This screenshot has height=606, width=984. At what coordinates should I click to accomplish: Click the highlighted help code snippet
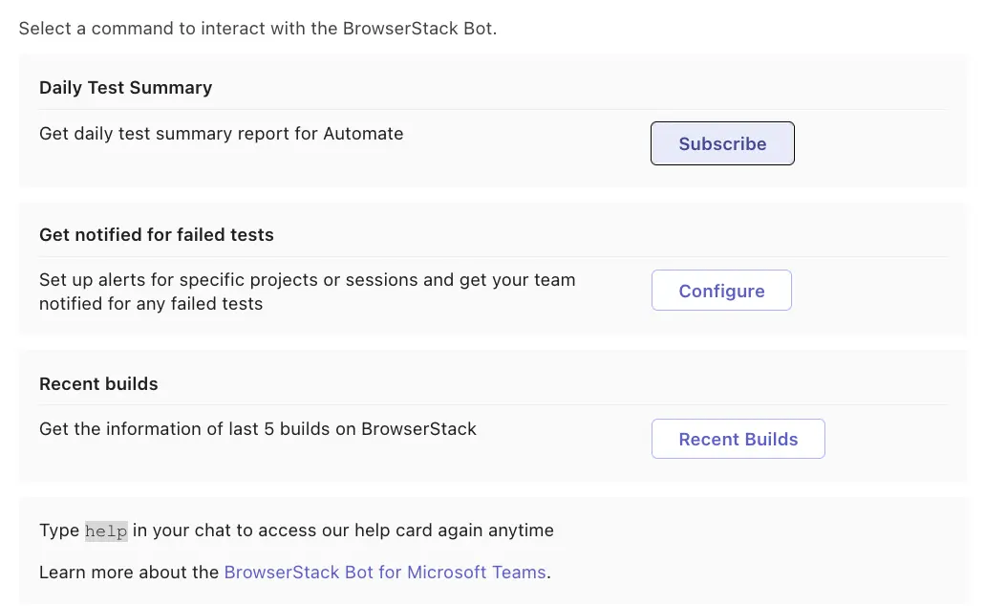pos(105,530)
